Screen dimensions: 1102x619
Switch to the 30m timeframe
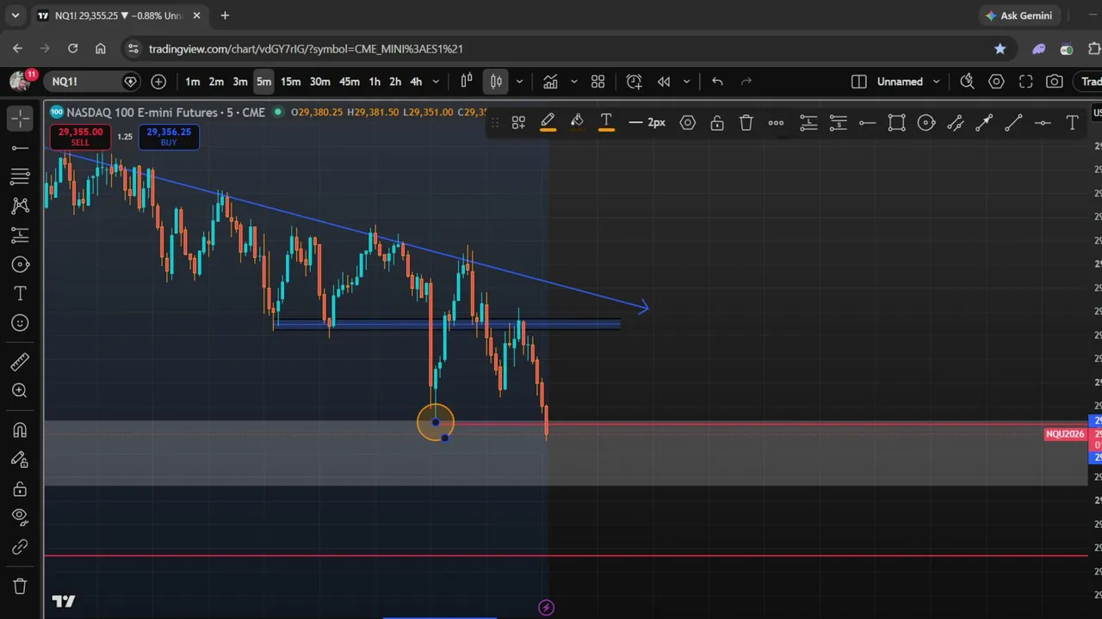point(319,82)
